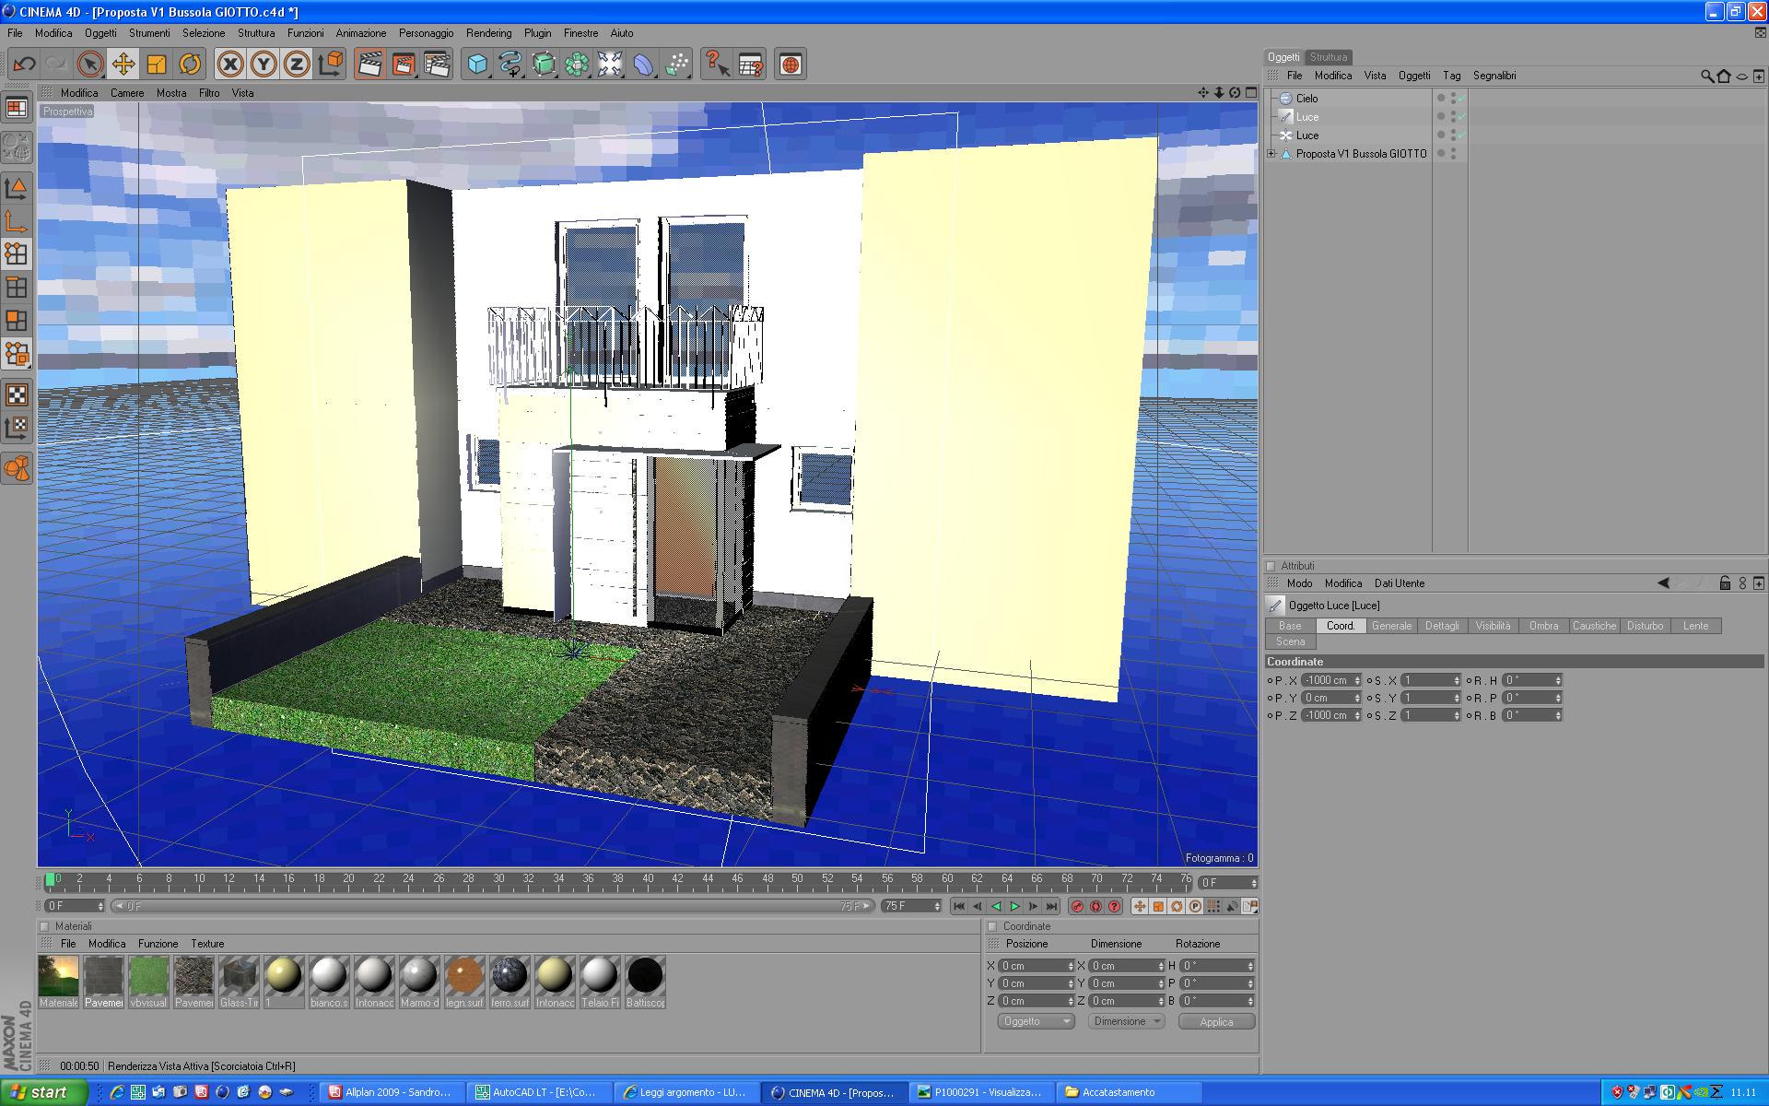Select the Move tool

123,65
